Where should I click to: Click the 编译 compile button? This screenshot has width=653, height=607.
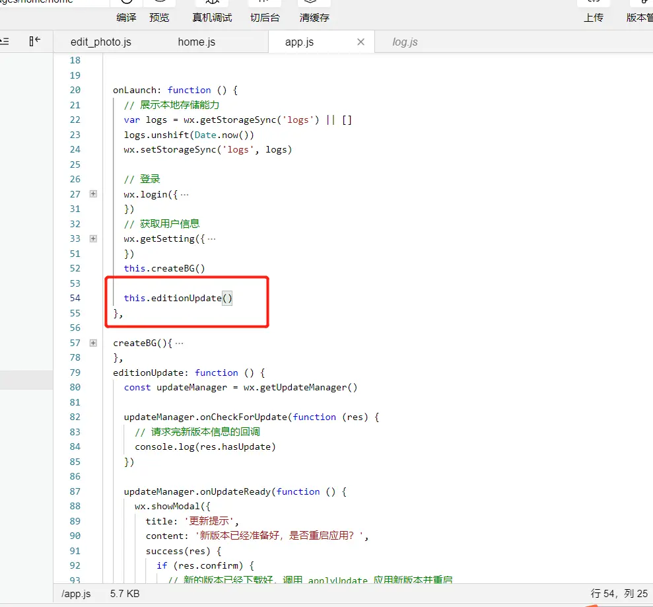126,17
